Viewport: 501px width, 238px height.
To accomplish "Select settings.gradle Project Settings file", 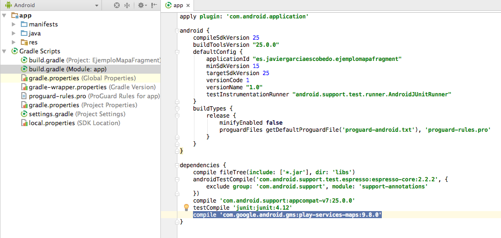I will (51, 114).
